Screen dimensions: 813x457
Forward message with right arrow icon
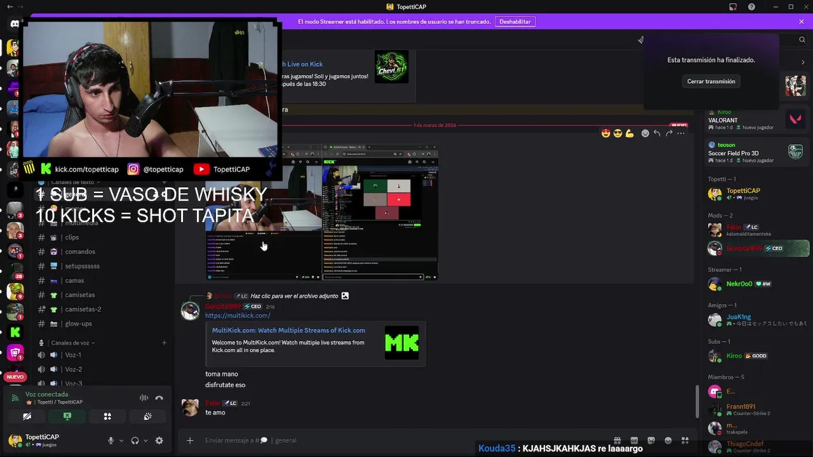click(669, 133)
